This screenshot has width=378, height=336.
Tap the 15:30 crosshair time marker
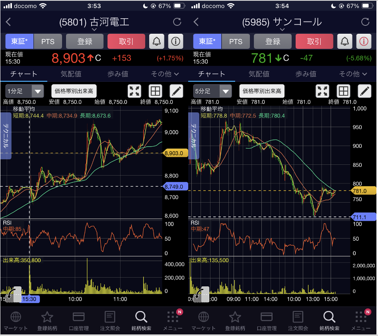[29, 299]
